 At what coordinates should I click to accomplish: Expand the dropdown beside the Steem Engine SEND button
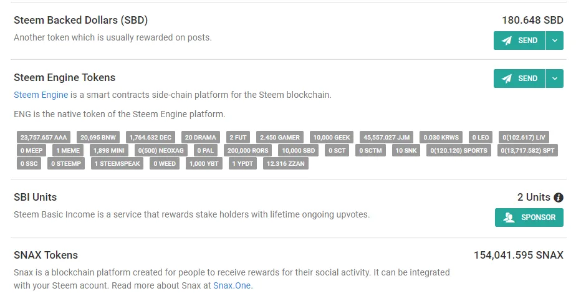[555, 79]
